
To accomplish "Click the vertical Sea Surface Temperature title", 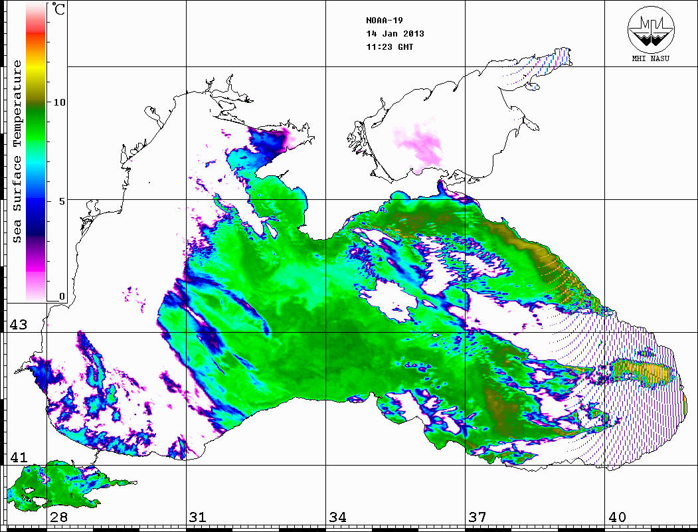I will 17,151.
